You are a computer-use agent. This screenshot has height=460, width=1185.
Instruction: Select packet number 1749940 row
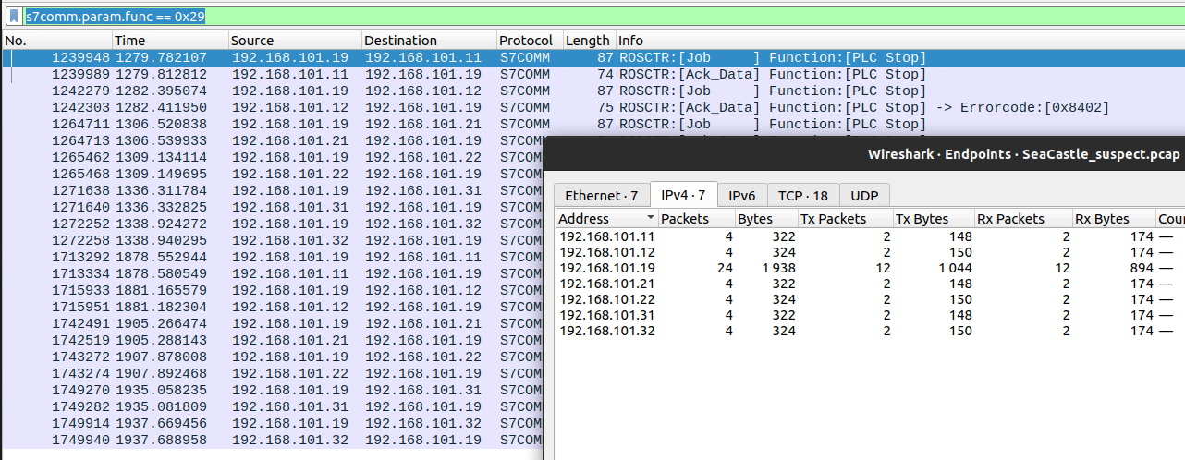(277, 441)
